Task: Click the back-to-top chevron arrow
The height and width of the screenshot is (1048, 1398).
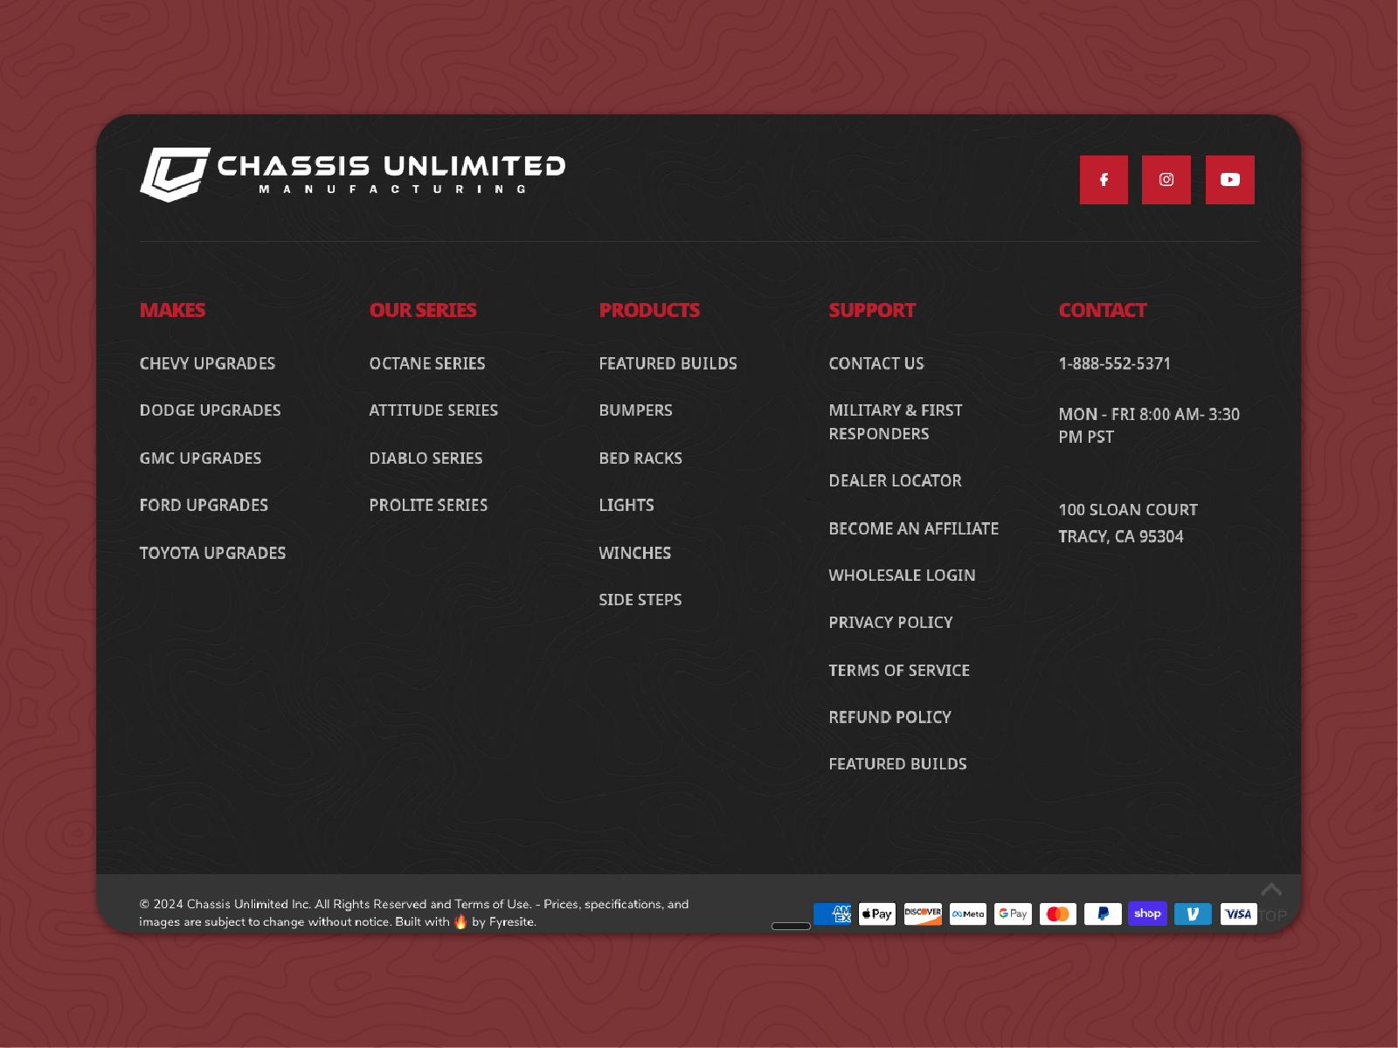Action: 1271,890
